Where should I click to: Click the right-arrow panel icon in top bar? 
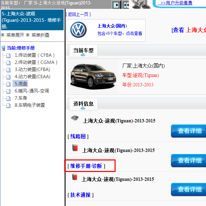coord(116,5)
